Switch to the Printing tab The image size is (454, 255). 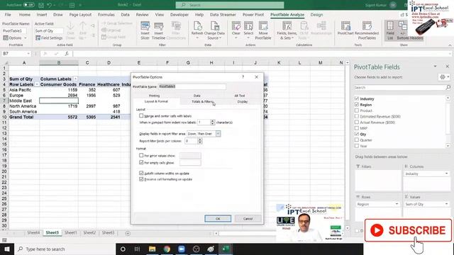154,96
